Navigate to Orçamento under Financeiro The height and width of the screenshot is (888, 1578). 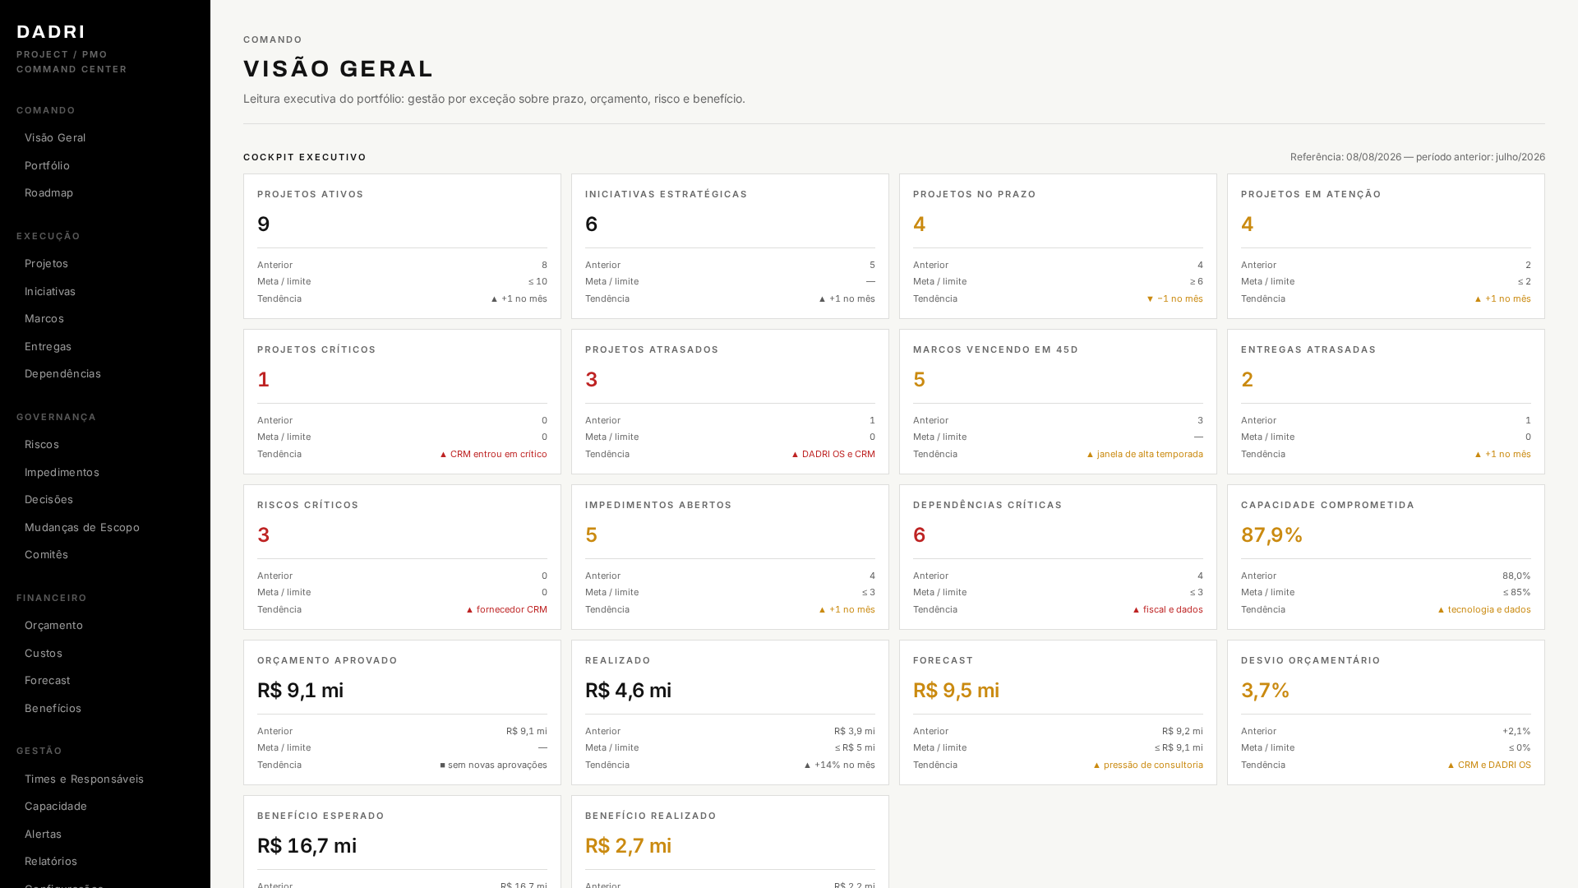(105, 625)
